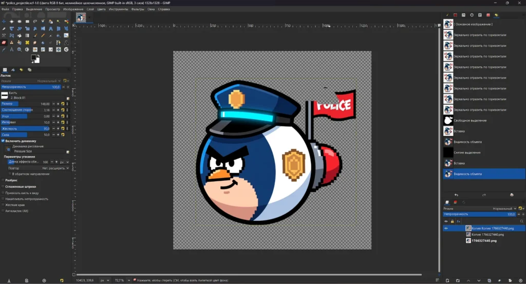Open the Инструменты menu

coord(118,9)
